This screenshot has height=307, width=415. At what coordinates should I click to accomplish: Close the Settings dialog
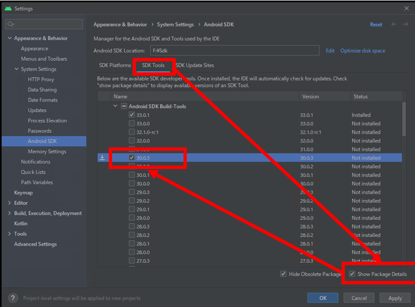pyautogui.click(x=407, y=8)
